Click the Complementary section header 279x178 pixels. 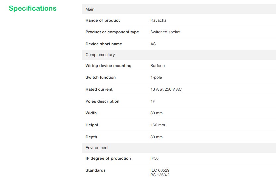click(179, 55)
